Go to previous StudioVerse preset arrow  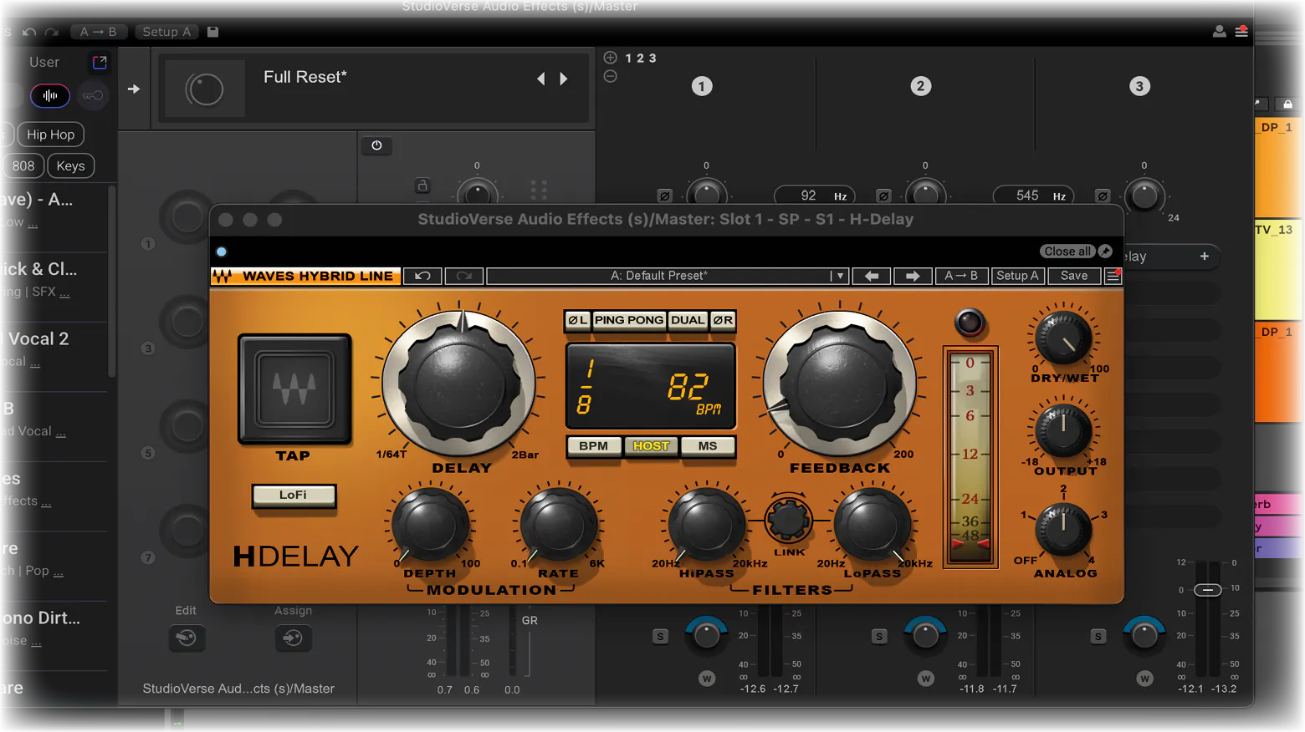click(541, 79)
